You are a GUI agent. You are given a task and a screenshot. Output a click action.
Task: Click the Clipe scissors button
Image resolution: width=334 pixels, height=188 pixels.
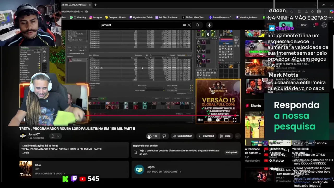coord(225,136)
